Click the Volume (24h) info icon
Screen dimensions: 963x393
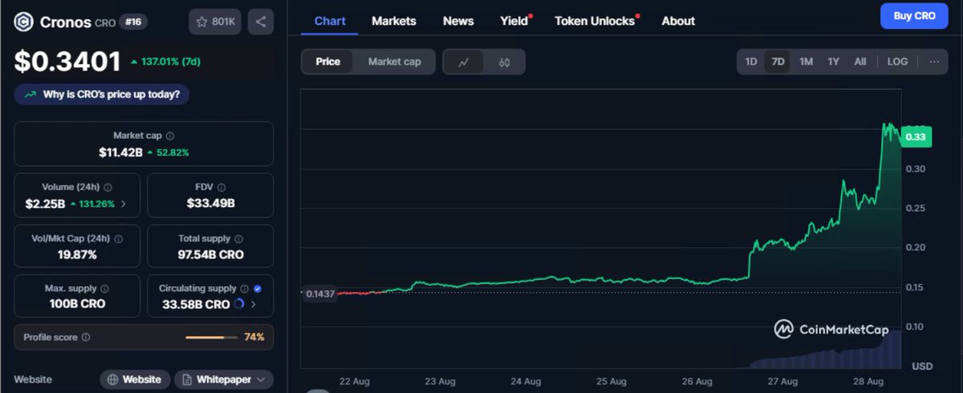[108, 187]
